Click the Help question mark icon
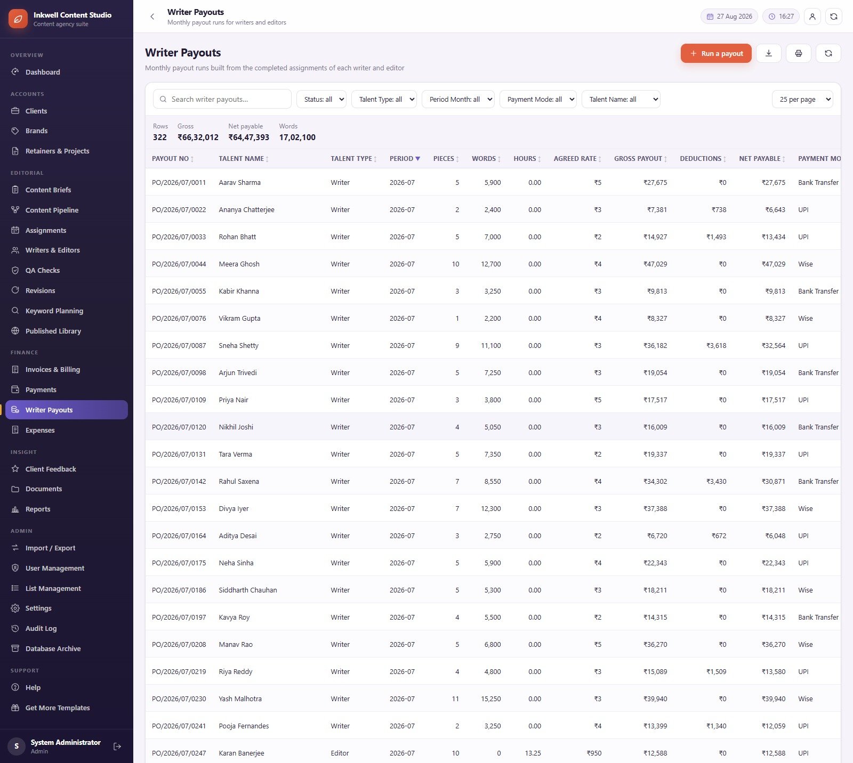 click(15, 687)
